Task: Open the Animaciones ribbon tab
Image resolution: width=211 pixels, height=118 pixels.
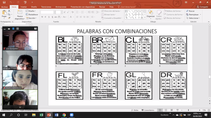Action: point(61,7)
